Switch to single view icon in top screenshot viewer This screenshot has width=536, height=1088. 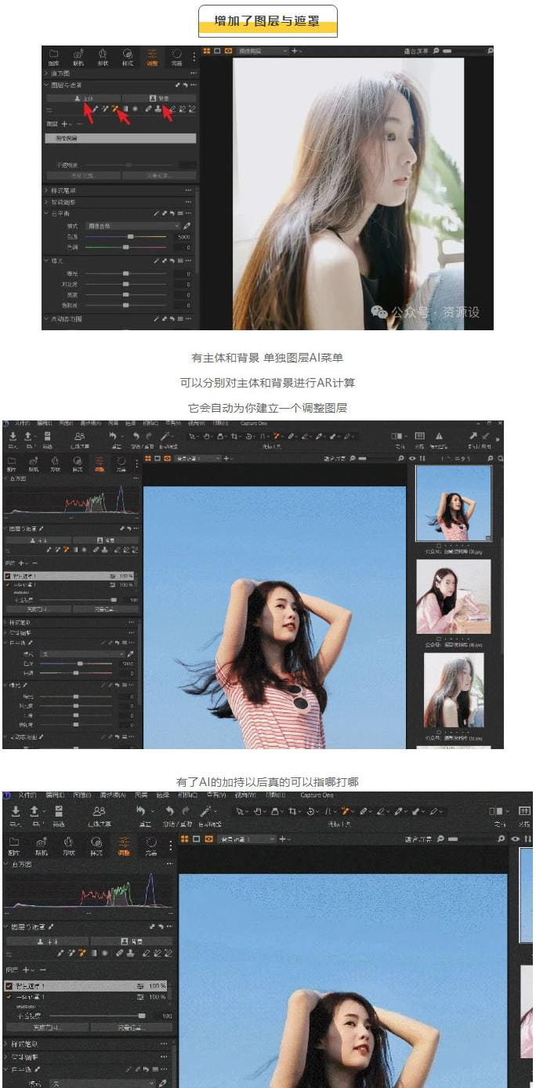(x=218, y=50)
